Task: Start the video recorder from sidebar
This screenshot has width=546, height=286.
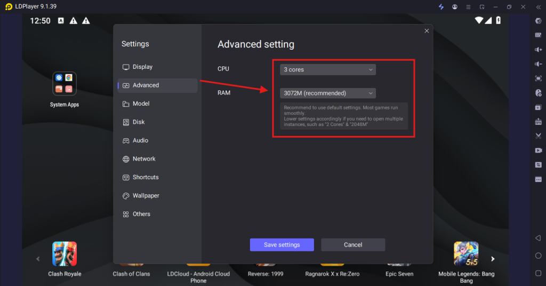Action: coord(538,150)
